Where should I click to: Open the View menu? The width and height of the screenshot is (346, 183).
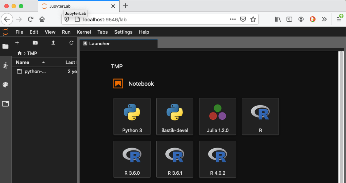(x=50, y=32)
